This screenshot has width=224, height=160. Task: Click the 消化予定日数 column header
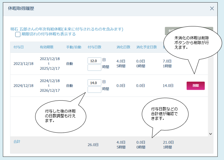coord(147,47)
